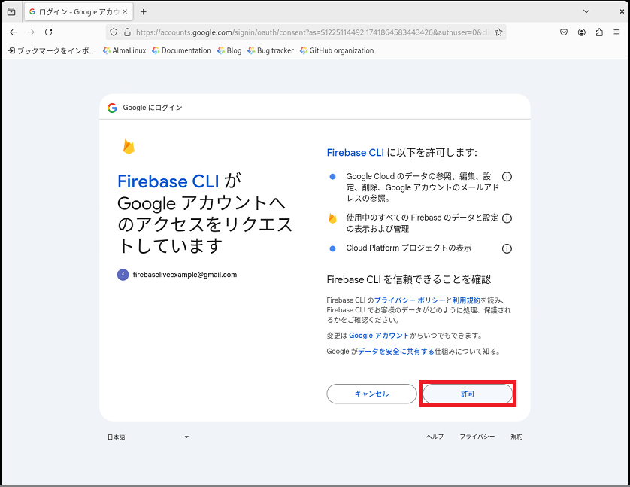Show info for Google Cloud data permission
The width and height of the screenshot is (630, 487).
click(507, 177)
